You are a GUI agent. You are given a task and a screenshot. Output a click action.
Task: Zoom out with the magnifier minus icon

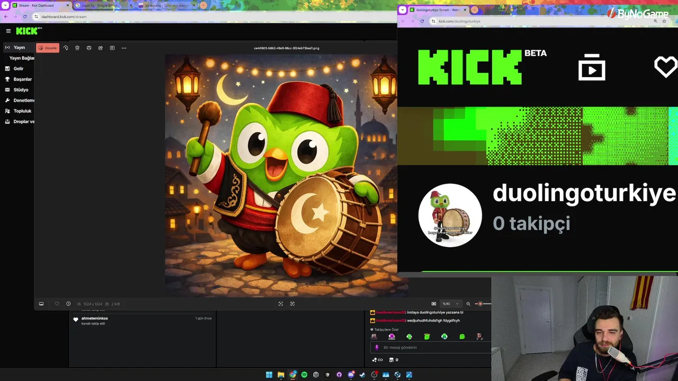coord(468,304)
